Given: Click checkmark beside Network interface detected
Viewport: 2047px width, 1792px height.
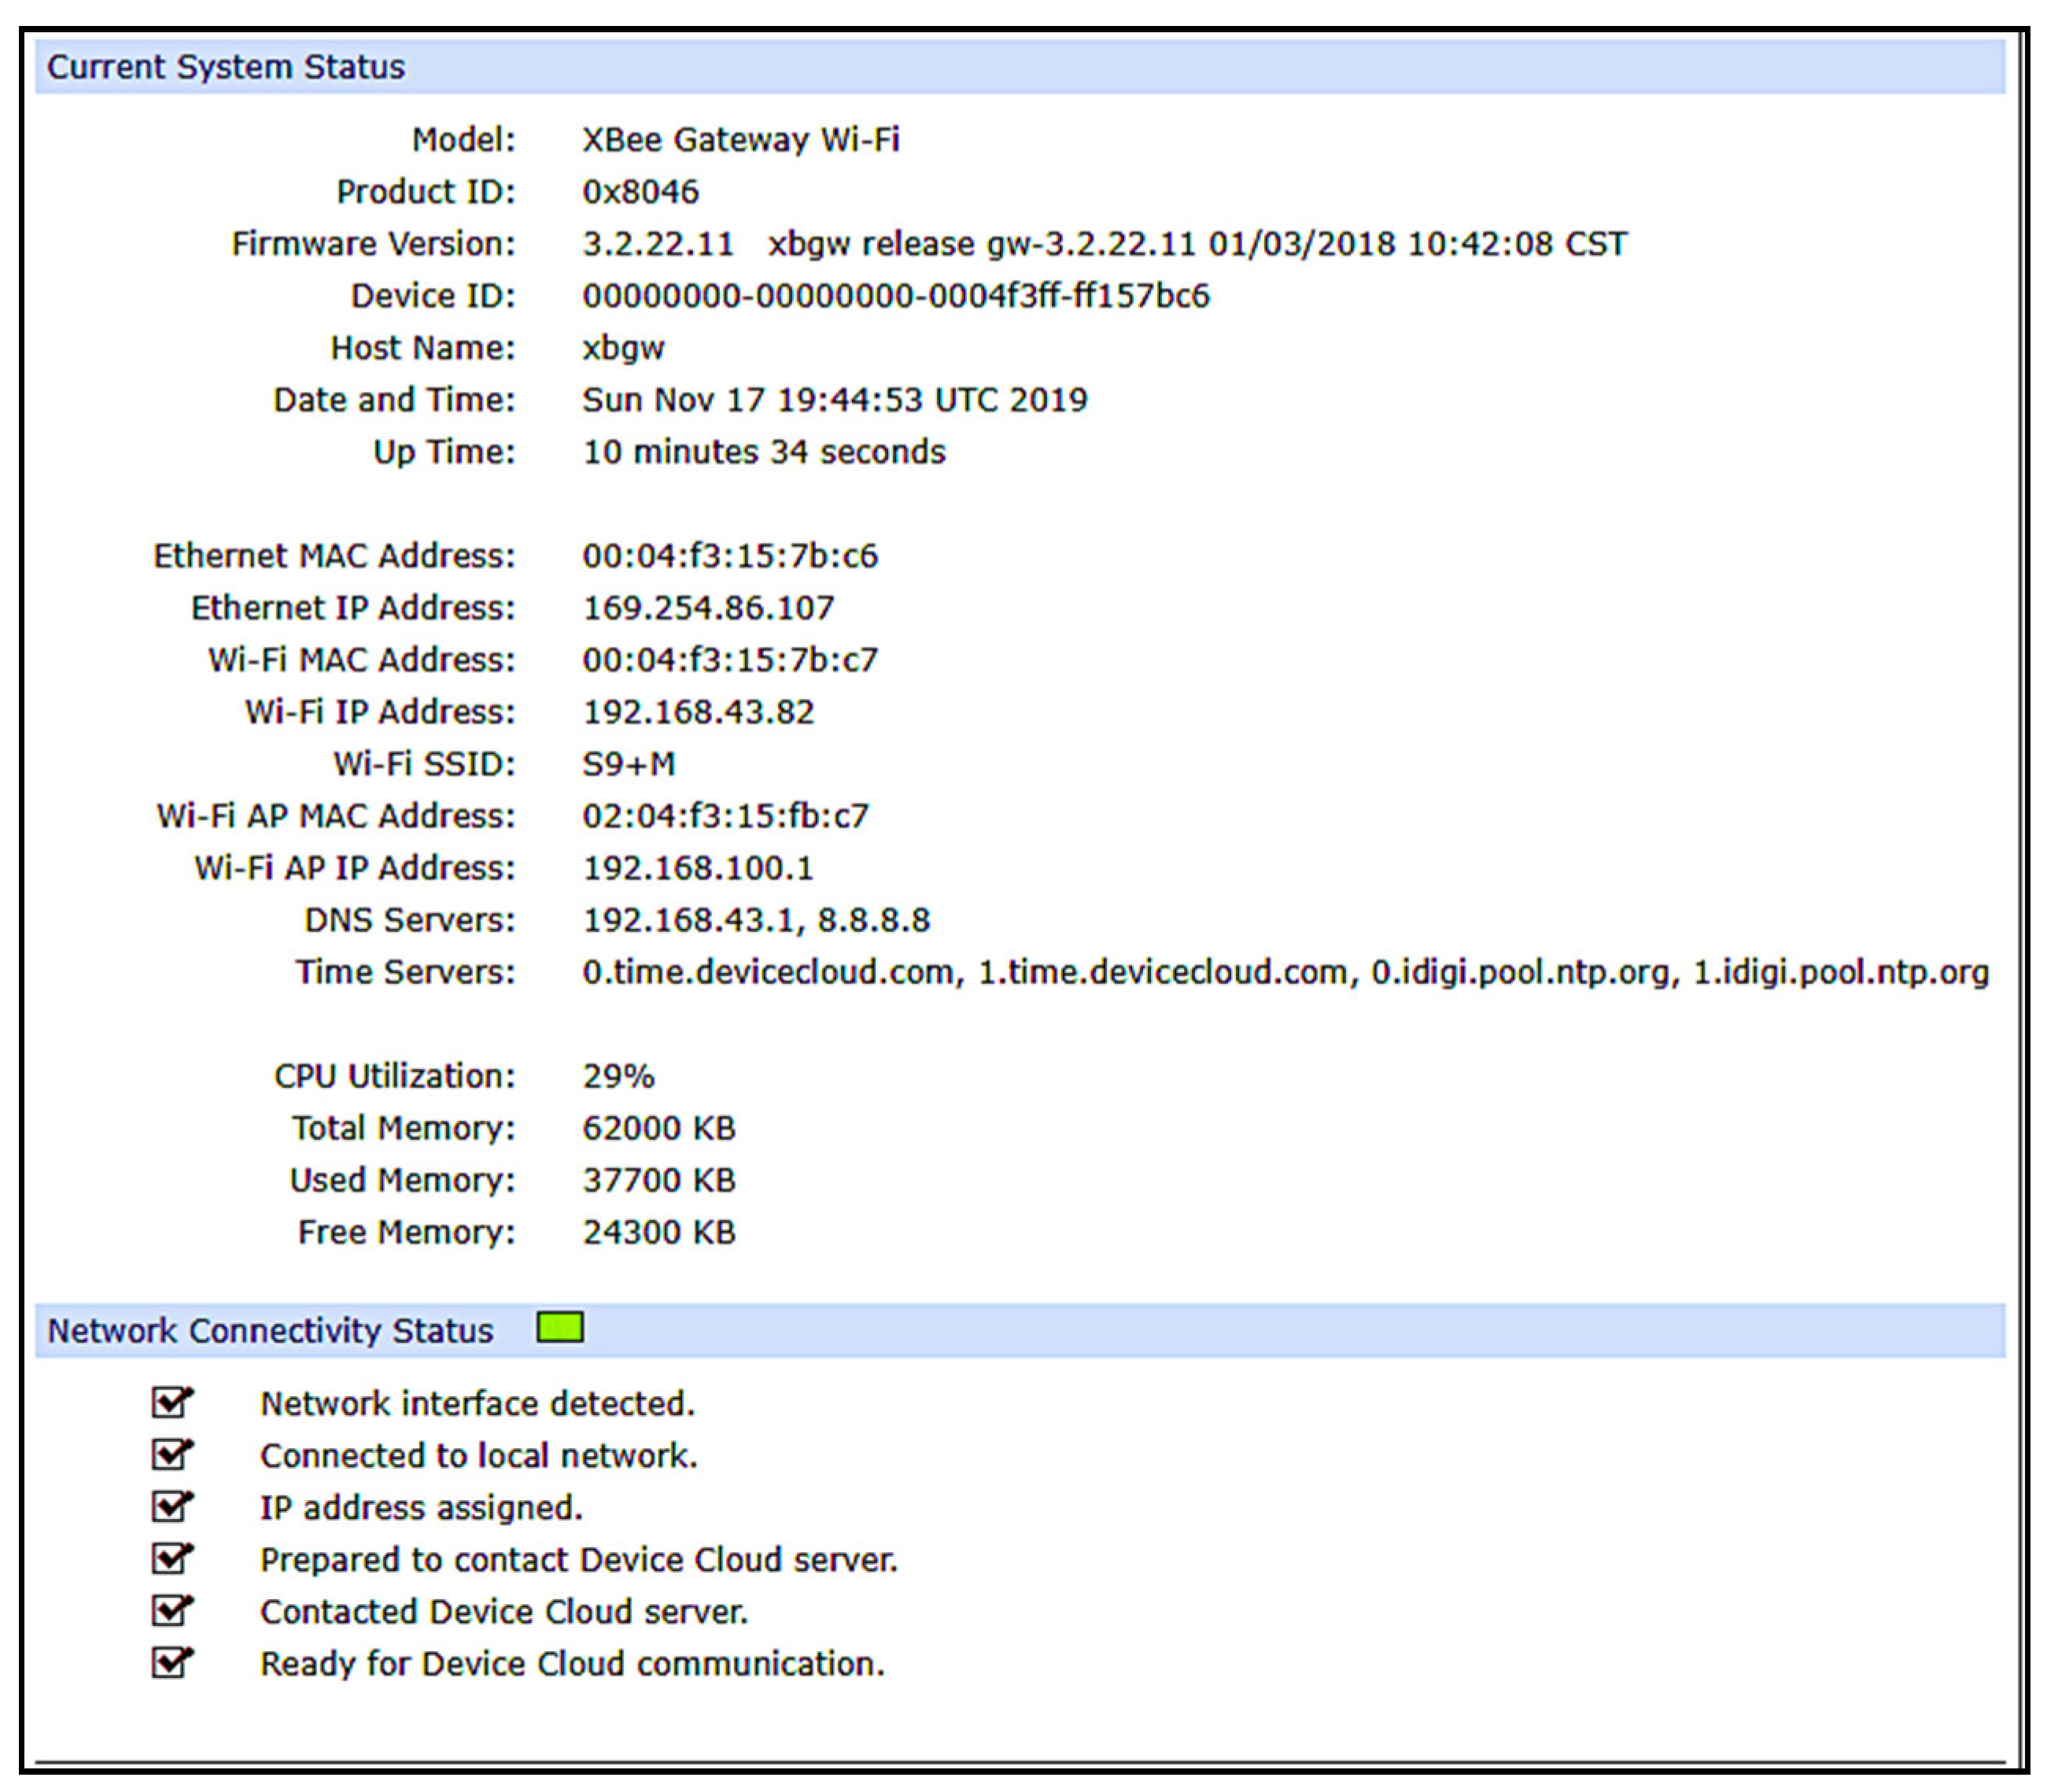Looking at the screenshot, I should click(171, 1402).
